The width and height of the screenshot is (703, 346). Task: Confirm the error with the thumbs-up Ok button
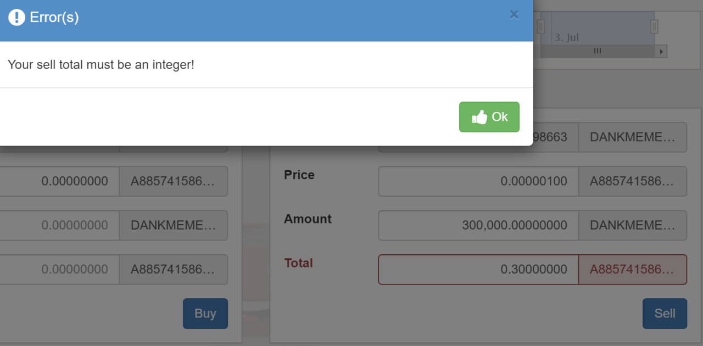pyautogui.click(x=489, y=117)
